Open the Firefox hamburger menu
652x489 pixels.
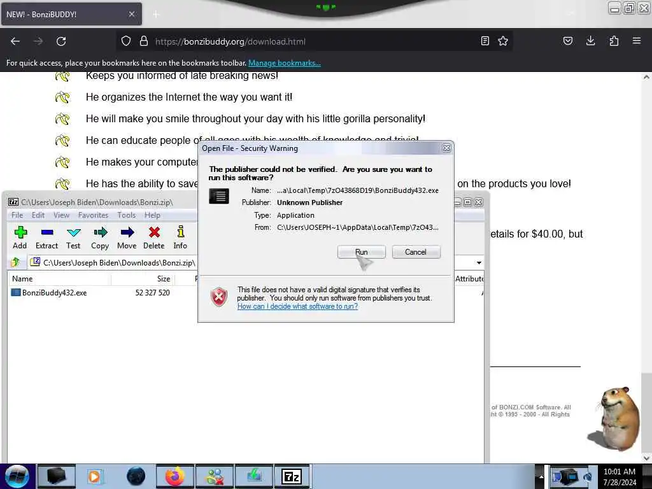(x=637, y=41)
